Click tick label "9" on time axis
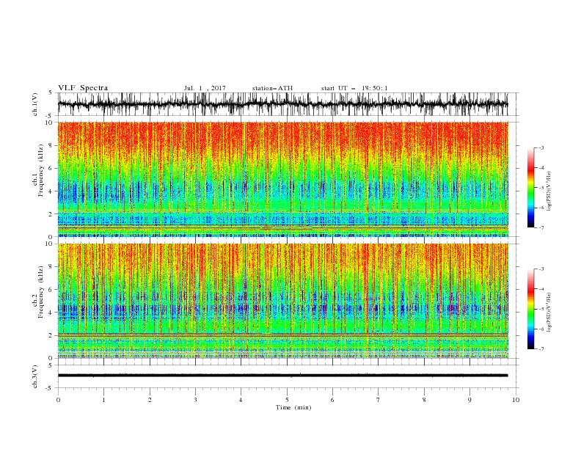The height and width of the screenshot is (449, 581). click(469, 400)
